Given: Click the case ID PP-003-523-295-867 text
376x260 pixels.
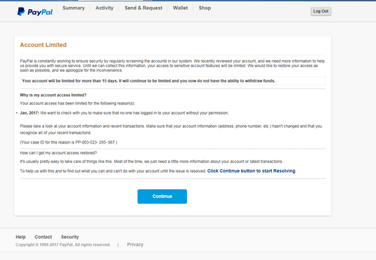Looking at the screenshot, I should click(x=96, y=142).
